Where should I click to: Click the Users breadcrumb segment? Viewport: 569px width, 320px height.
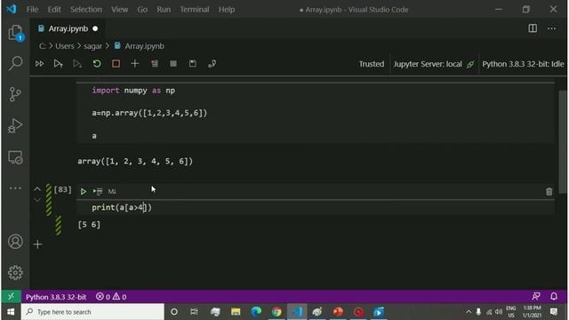tap(65, 46)
